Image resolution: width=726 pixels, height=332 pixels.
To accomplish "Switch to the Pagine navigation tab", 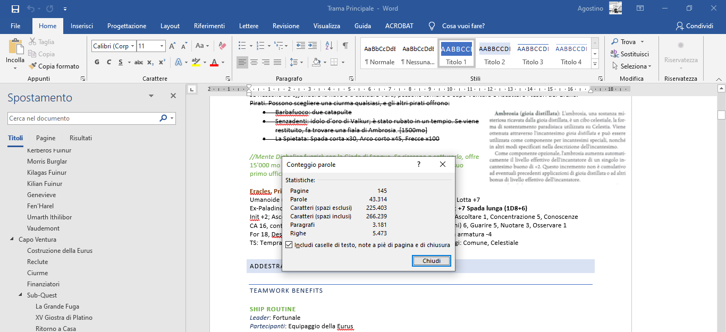I will [46, 138].
